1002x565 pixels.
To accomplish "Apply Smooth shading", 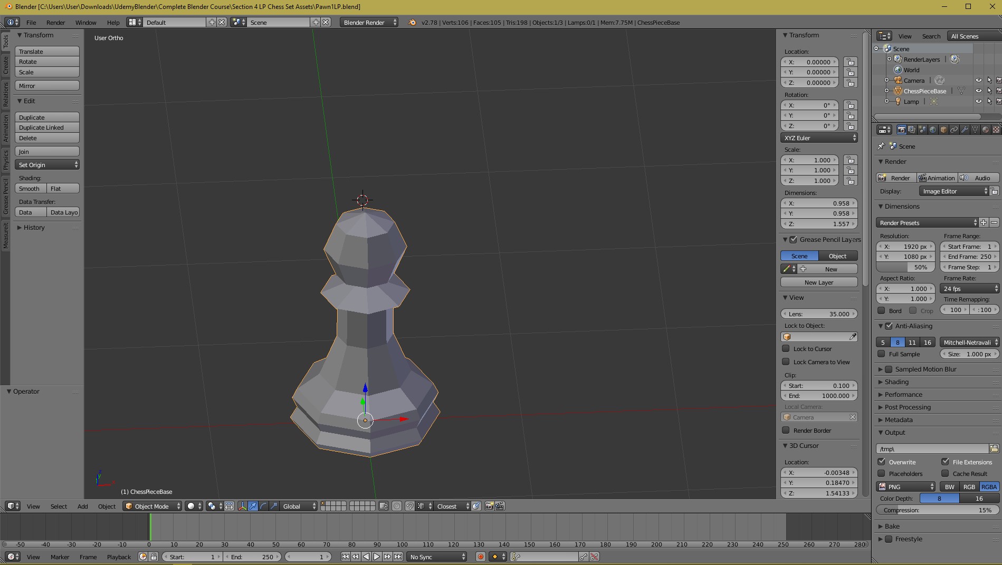I will [x=31, y=189].
